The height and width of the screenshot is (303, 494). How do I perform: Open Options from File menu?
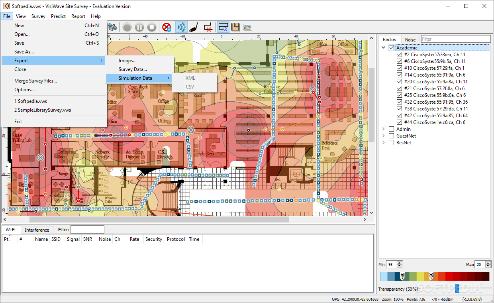coord(53,90)
